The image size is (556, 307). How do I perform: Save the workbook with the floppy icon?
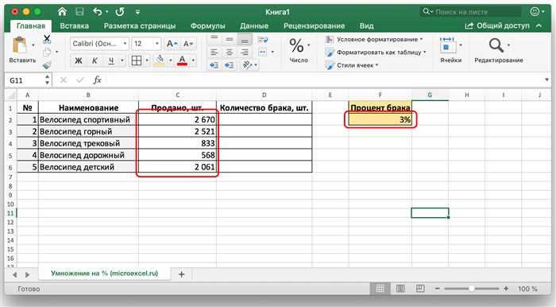pos(79,12)
